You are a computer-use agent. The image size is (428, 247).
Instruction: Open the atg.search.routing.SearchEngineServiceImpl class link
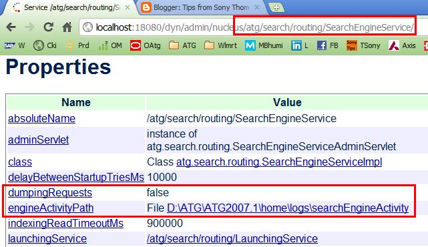pyautogui.click(x=279, y=162)
